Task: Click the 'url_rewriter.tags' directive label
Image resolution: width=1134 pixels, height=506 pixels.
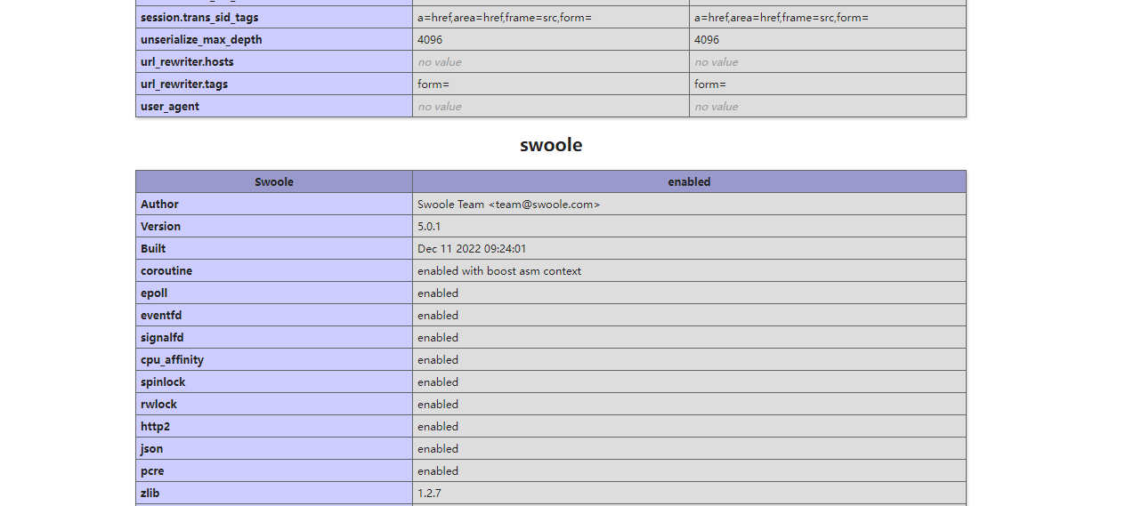Action: pyautogui.click(x=184, y=84)
